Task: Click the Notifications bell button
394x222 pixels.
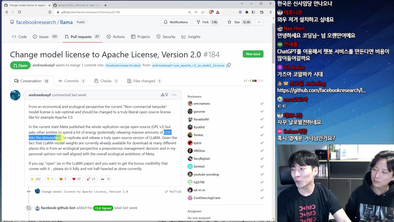Action: (176, 22)
